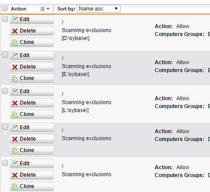The height and width of the screenshot is (192, 210).
Task: Delete the fourth scanning exclusion rule
Action: (x=32, y=139)
